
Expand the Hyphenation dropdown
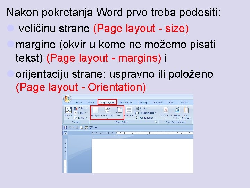pyautogui.click(x=145, y=118)
